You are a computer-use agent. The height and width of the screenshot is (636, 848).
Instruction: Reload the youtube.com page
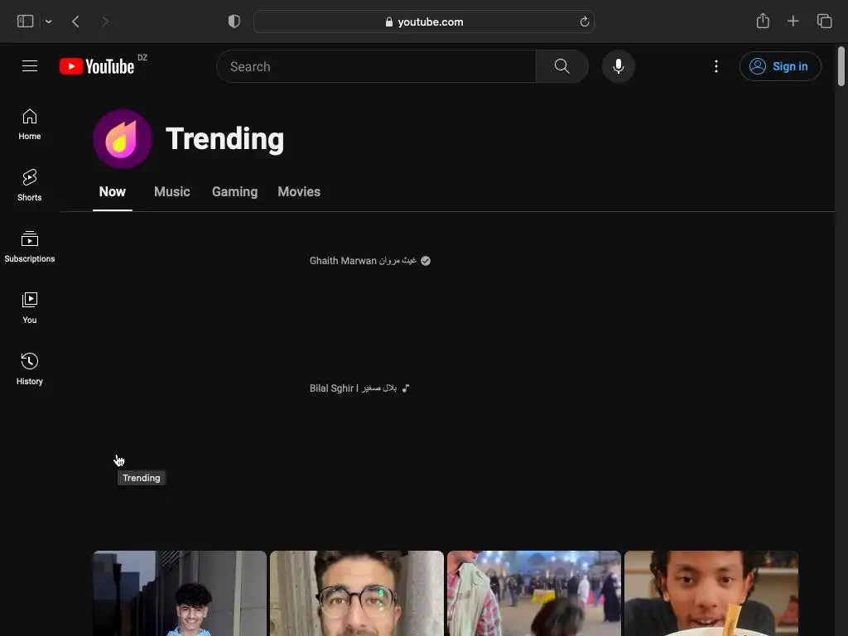coord(584,22)
